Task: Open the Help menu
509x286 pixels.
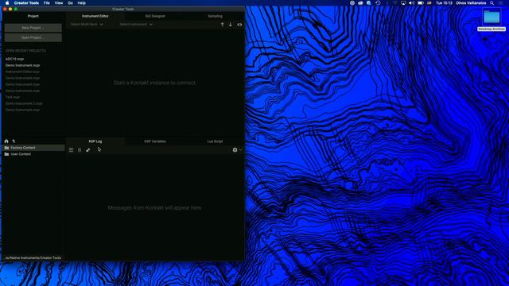Action: pos(81,3)
